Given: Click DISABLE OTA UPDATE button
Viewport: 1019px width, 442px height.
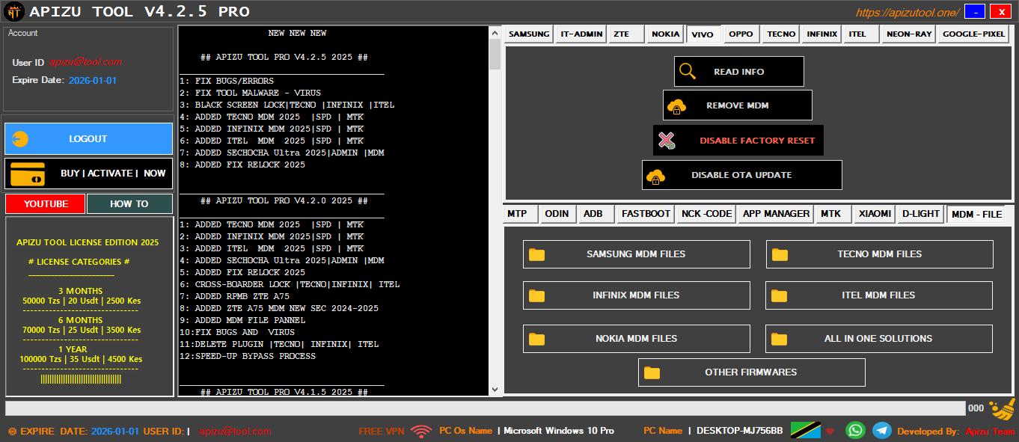Looking at the screenshot, I should [x=742, y=176].
